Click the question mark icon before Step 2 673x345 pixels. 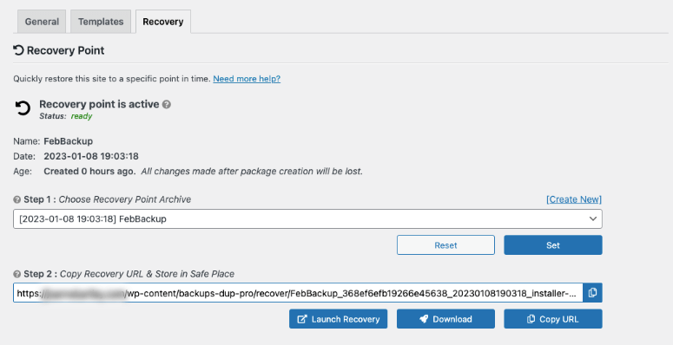pyautogui.click(x=17, y=274)
